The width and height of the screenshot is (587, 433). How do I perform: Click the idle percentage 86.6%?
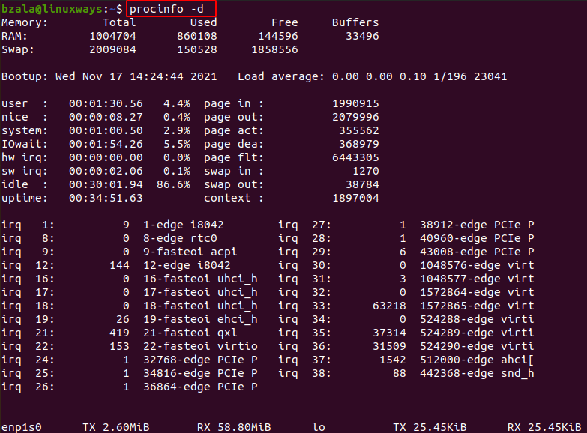tap(173, 184)
